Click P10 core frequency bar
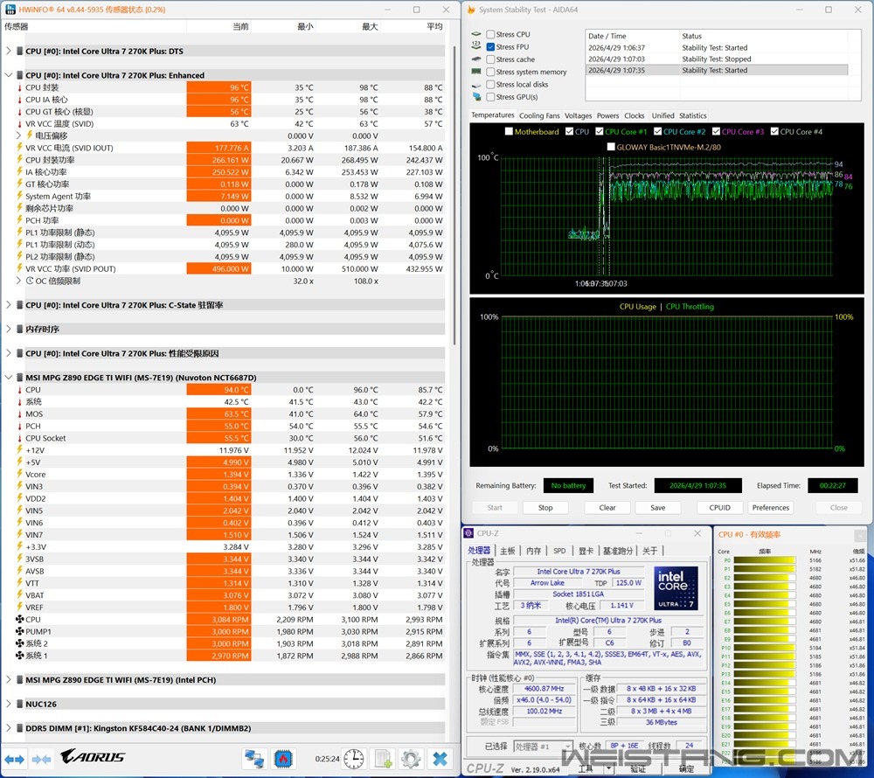 (765, 648)
